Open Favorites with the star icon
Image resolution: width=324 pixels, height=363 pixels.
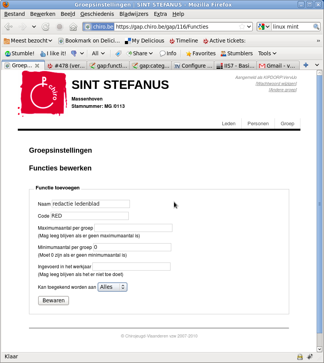click(x=201, y=53)
